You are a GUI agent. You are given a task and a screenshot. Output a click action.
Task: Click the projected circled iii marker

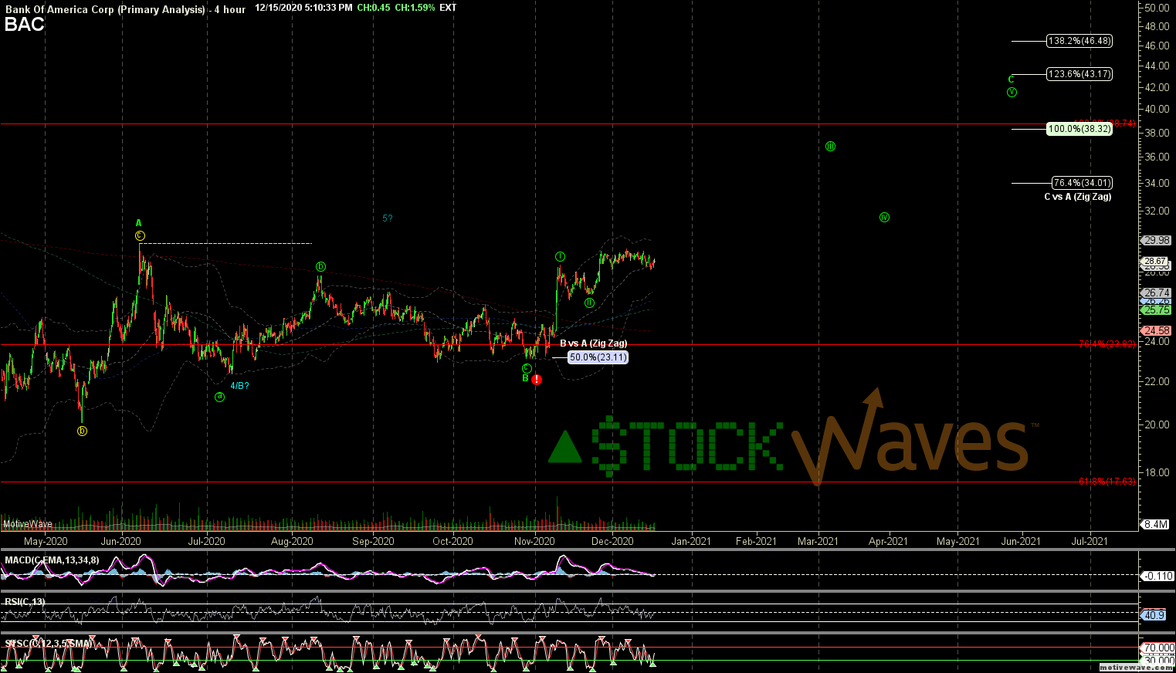[830, 147]
